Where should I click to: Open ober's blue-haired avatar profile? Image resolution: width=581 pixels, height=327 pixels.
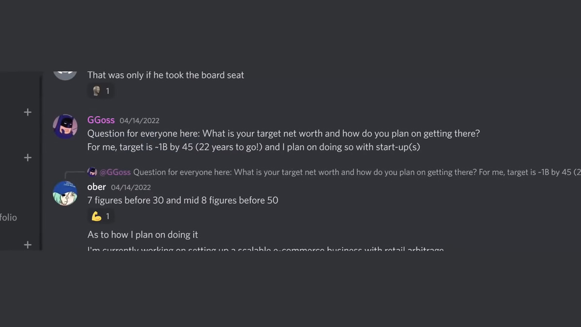coord(65,193)
